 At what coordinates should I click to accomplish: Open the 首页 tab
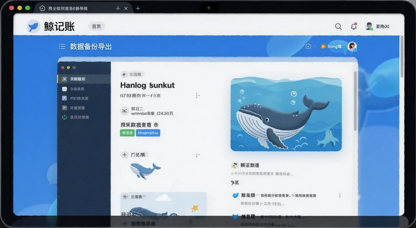[x=97, y=26]
